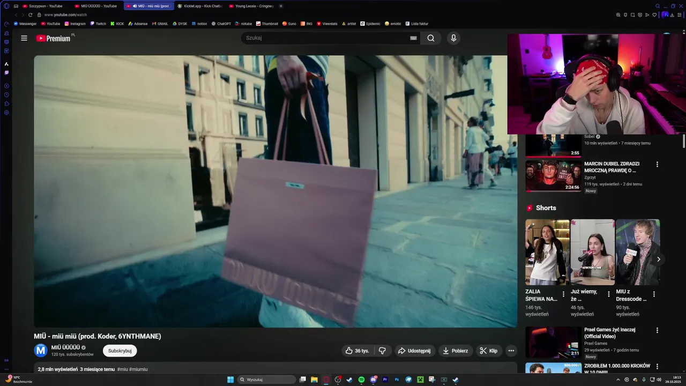This screenshot has height=386, width=686.
Task: Open a new browser tab
Action: pyautogui.click(x=281, y=6)
